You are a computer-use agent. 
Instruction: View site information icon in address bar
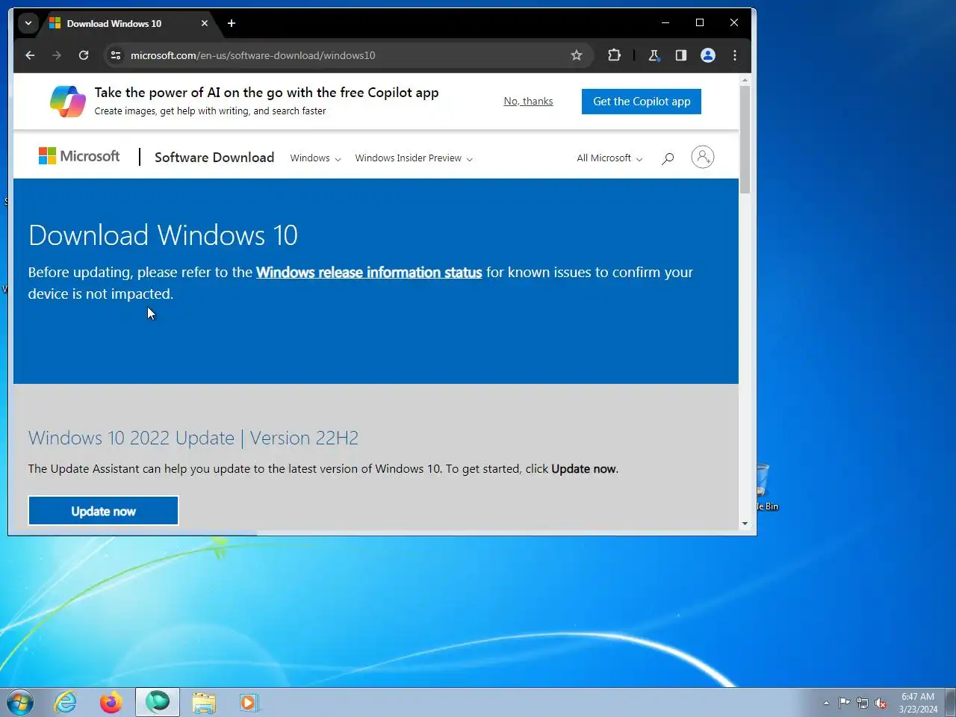(x=116, y=55)
